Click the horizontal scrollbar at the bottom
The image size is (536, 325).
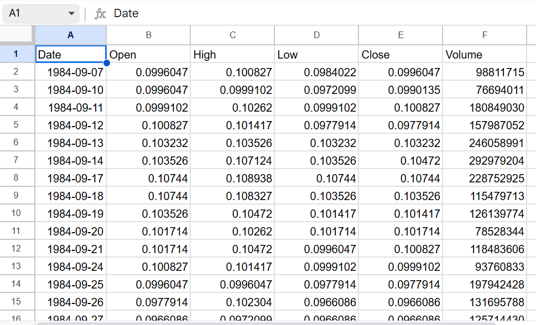click(x=277, y=323)
